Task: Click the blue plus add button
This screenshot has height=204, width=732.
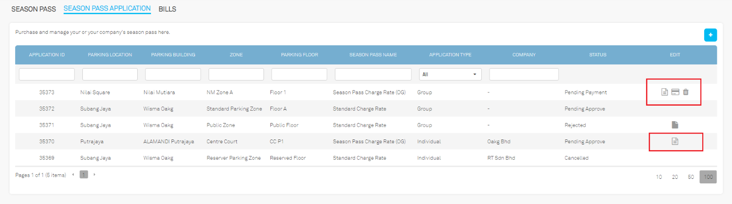Action: (x=710, y=35)
